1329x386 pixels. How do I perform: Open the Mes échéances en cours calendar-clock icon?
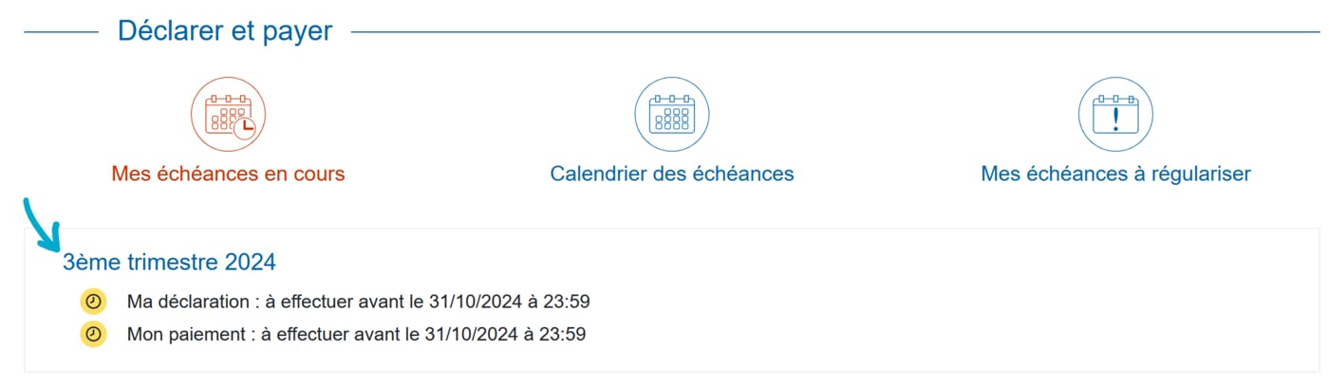pos(228,115)
